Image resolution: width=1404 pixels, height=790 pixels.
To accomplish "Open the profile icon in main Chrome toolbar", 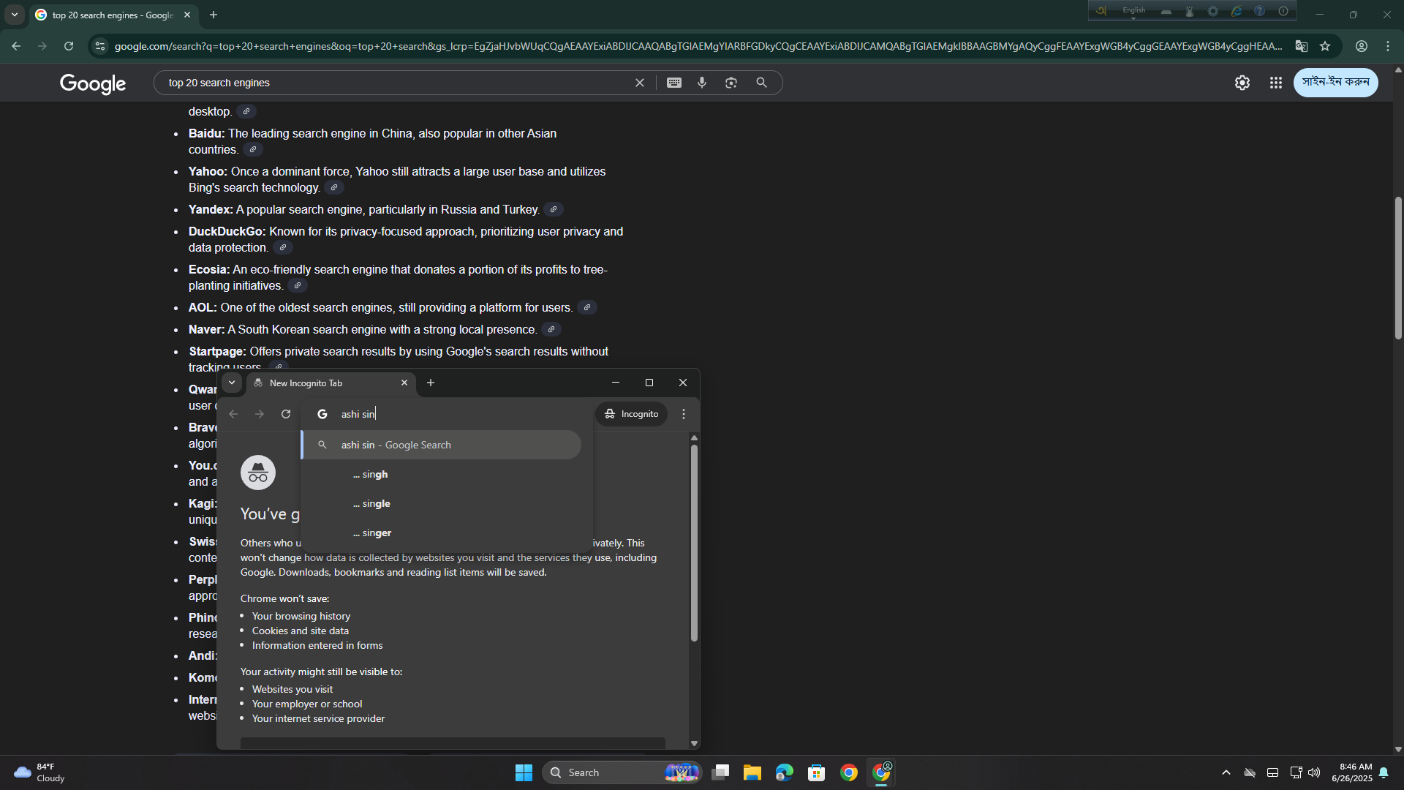I will coord(1362,46).
